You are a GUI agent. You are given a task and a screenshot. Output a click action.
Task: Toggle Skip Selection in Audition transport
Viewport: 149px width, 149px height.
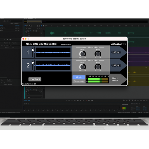[x=92, y=100]
